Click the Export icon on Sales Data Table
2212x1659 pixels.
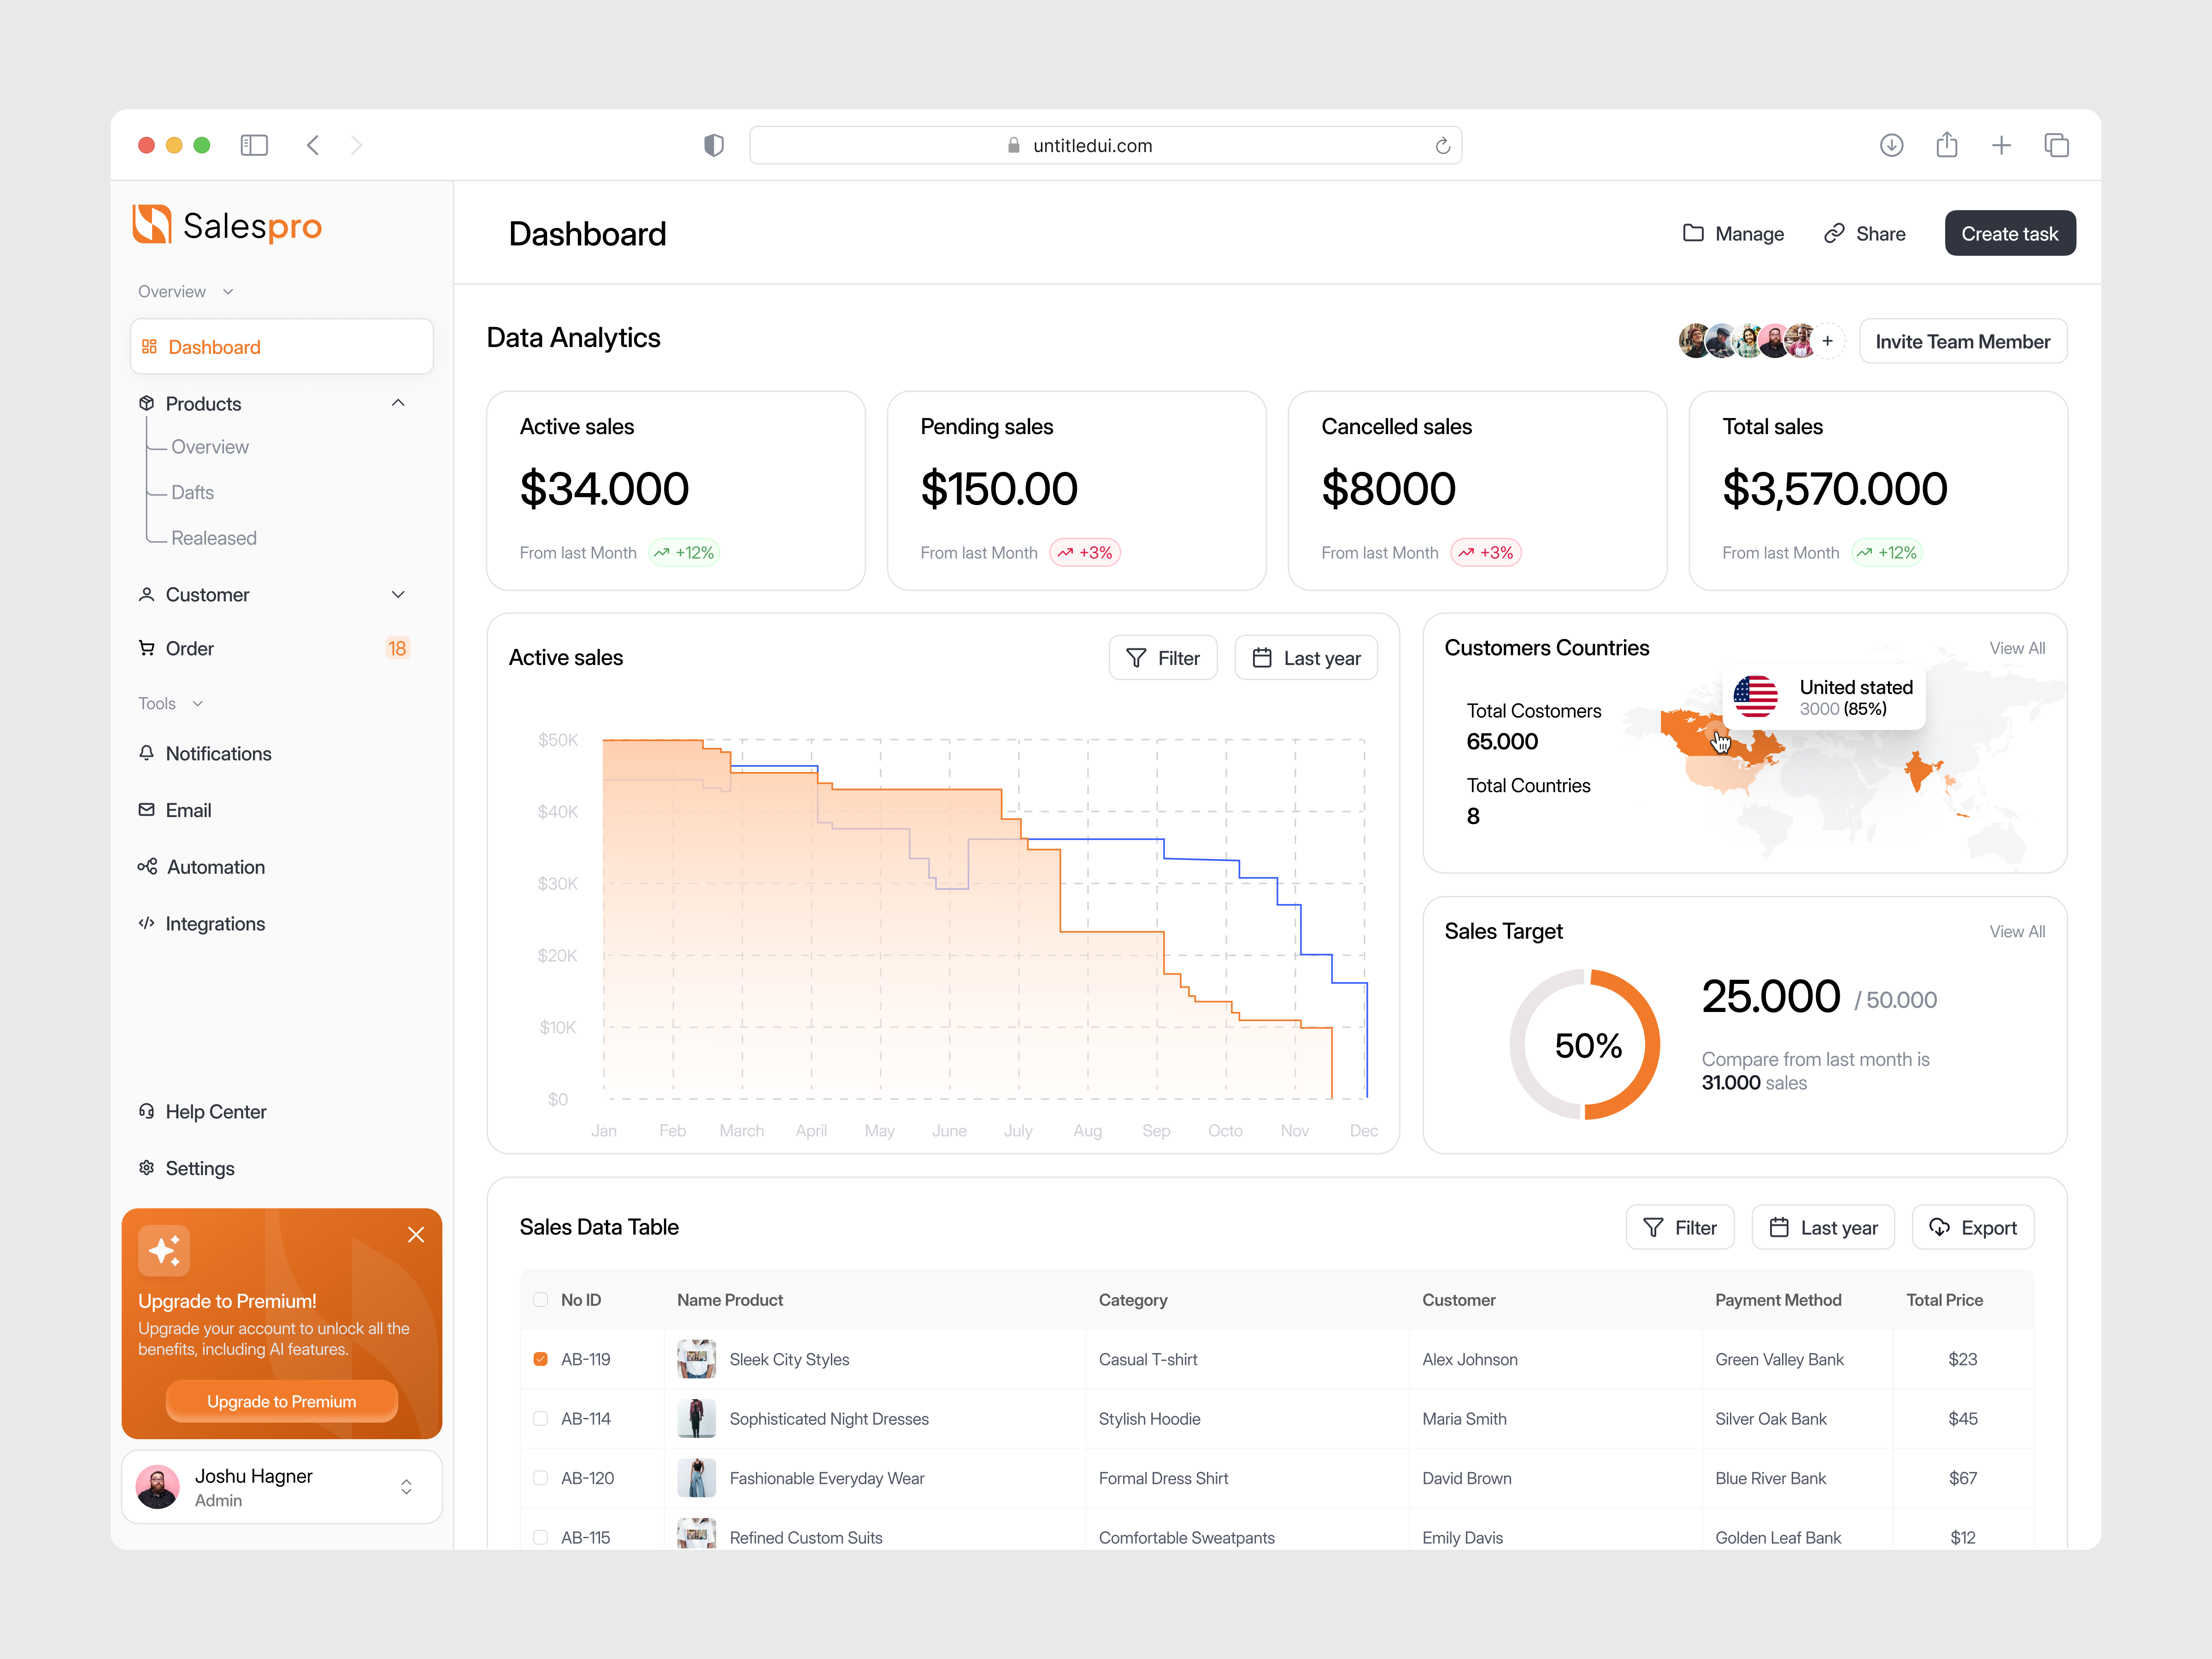coord(1939,1227)
